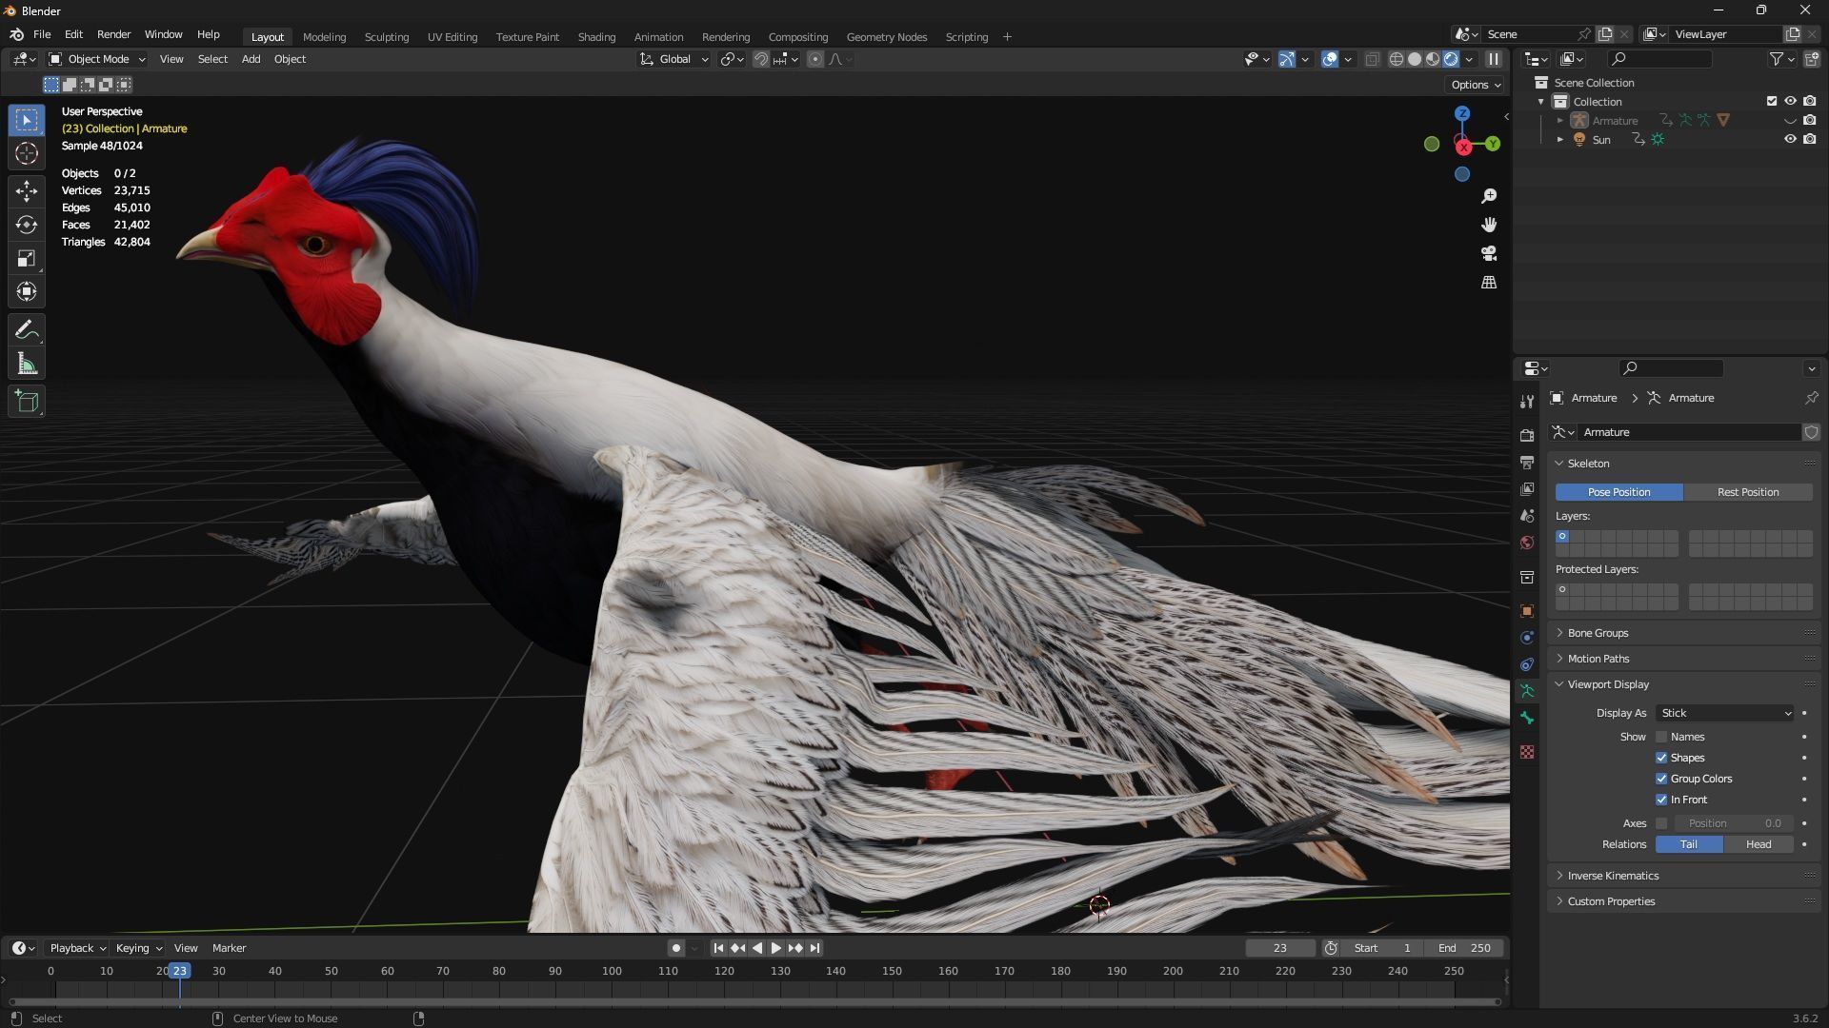Open the Display As Stick dropdown
The image size is (1829, 1028).
click(x=1725, y=713)
